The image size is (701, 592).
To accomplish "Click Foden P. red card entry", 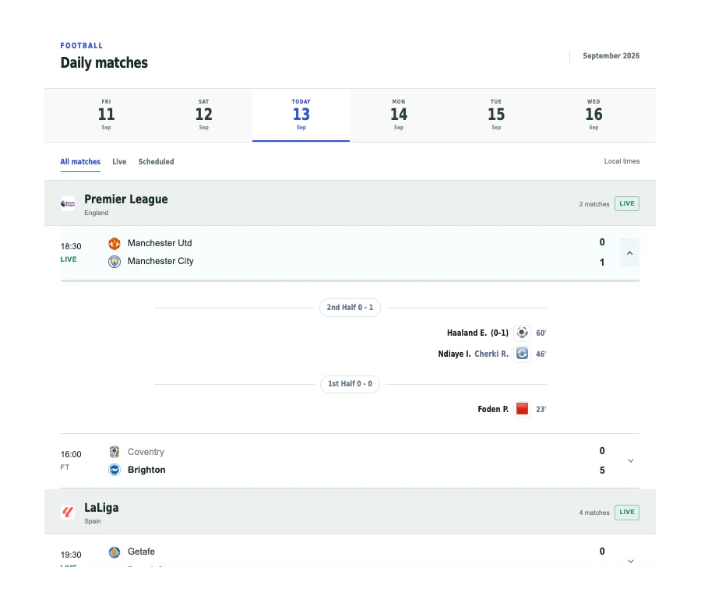I will click(493, 409).
